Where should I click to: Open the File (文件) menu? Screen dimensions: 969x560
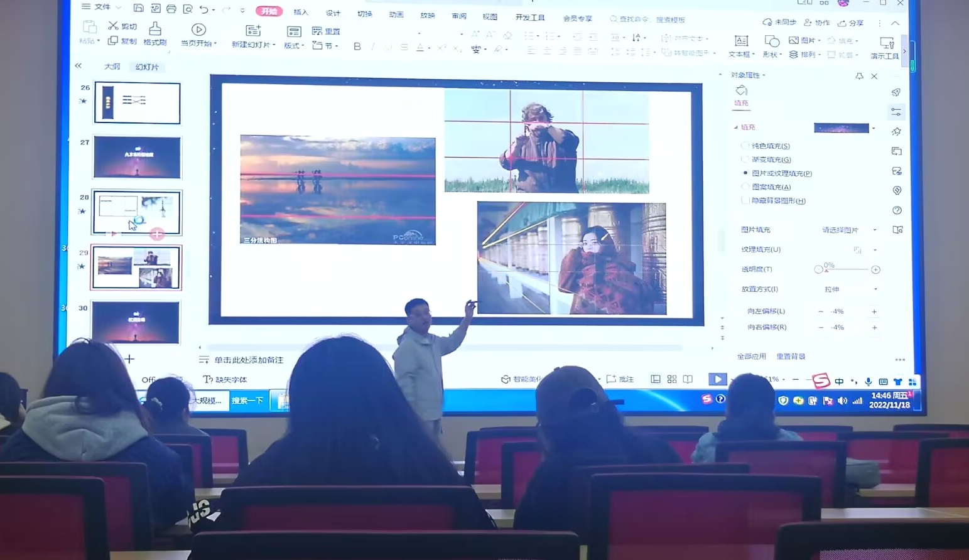click(x=101, y=7)
